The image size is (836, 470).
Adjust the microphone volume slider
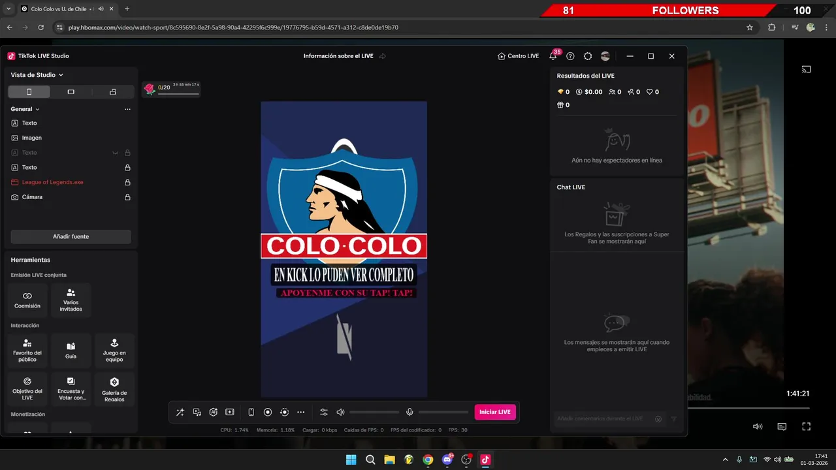443,412
